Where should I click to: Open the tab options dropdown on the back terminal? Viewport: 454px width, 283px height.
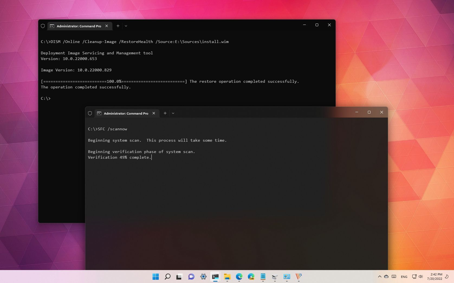click(126, 26)
